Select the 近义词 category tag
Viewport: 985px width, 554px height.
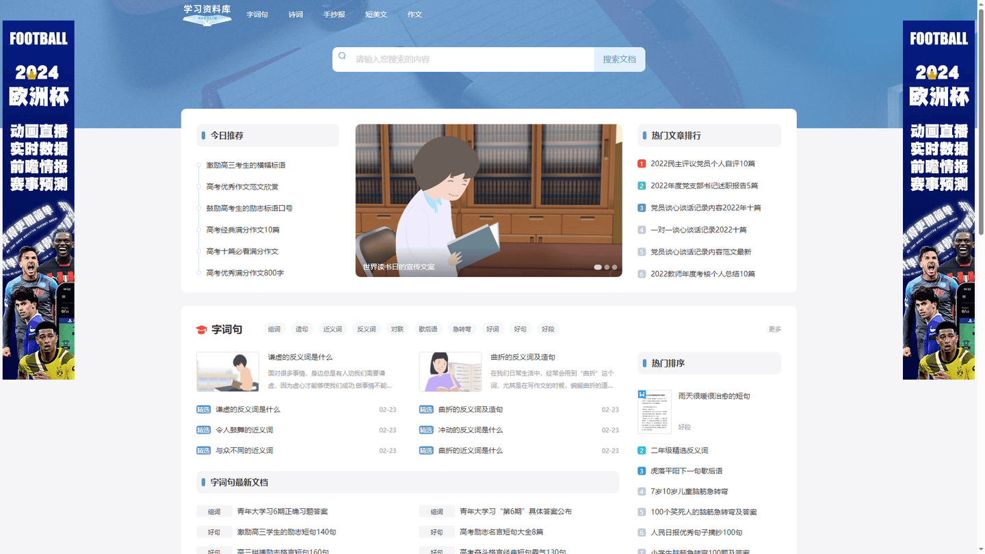pos(332,329)
